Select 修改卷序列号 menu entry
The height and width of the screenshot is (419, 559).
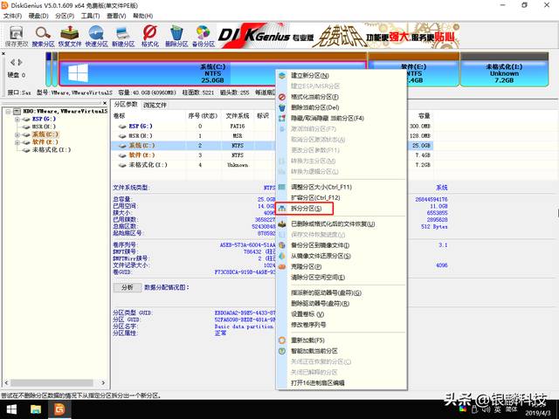(x=342, y=325)
